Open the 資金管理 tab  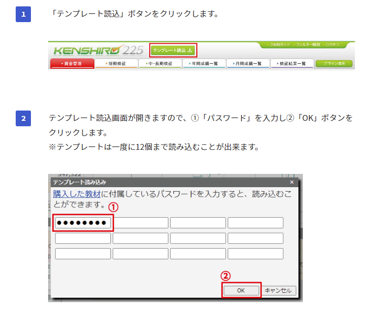coord(72,63)
